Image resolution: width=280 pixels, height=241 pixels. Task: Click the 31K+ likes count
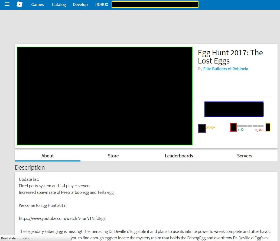pyautogui.click(x=241, y=130)
